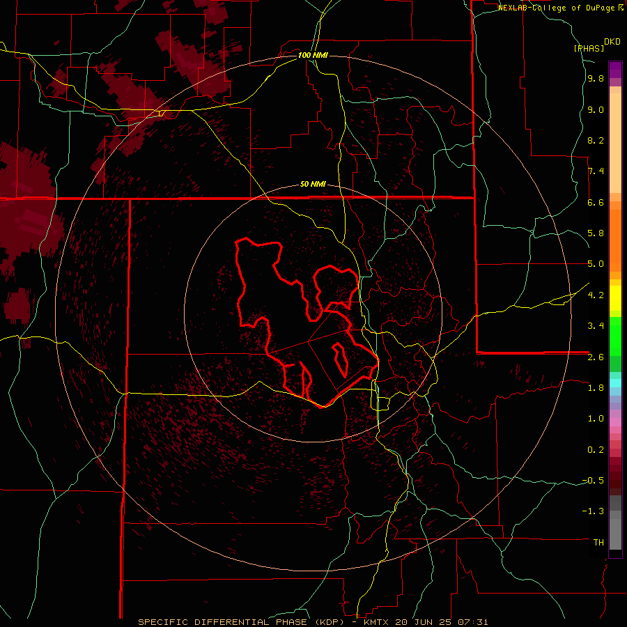The image size is (627, 627).
Task: Click the Specific Differential Phase KMTX title caption
Action: (313, 622)
